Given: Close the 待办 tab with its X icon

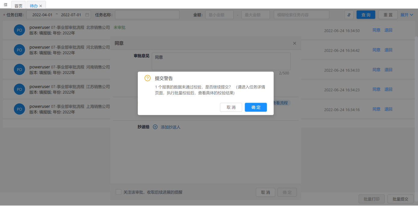Looking at the screenshot, I should click(41, 6).
